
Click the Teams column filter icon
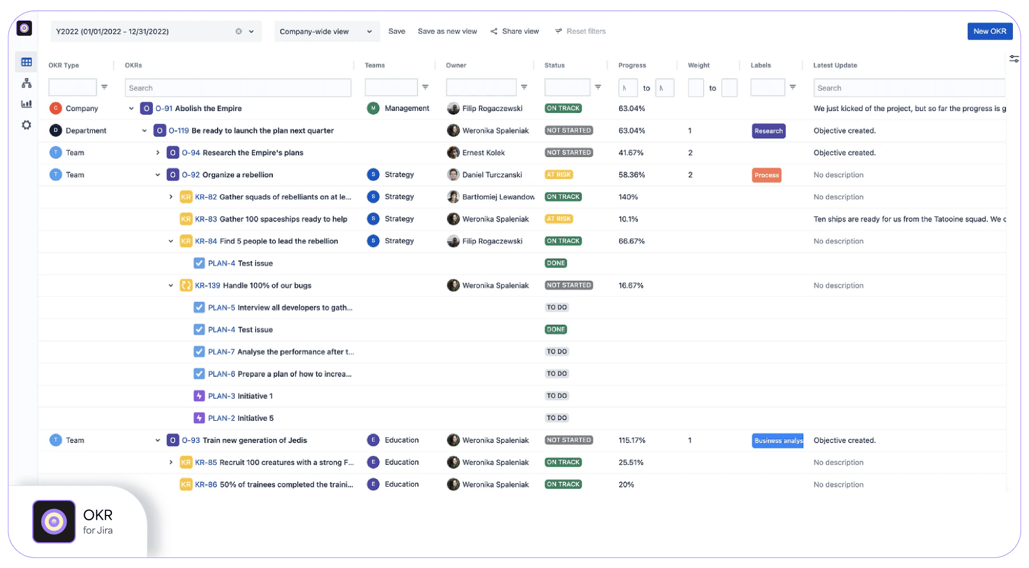click(x=425, y=87)
